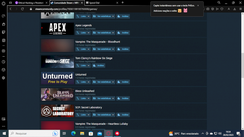The height and width of the screenshot is (137, 244).
Task: Click the page vertical scrollbar thumb
Action: (242, 65)
